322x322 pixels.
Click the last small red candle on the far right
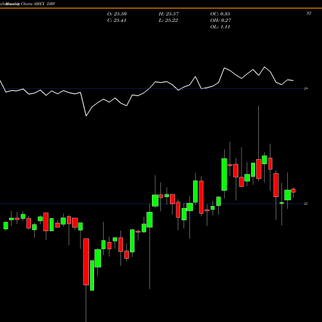click(x=293, y=191)
